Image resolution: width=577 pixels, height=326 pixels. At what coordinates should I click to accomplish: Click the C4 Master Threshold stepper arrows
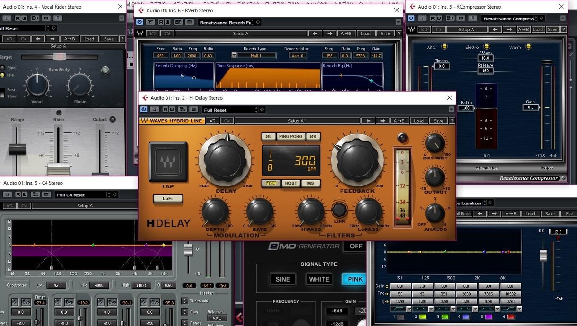click(184, 301)
